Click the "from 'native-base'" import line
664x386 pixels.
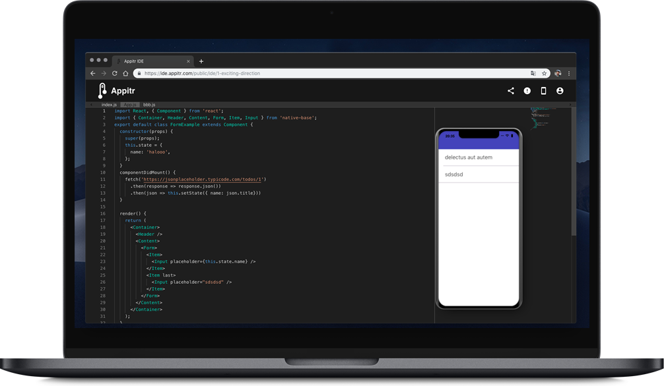coord(216,118)
